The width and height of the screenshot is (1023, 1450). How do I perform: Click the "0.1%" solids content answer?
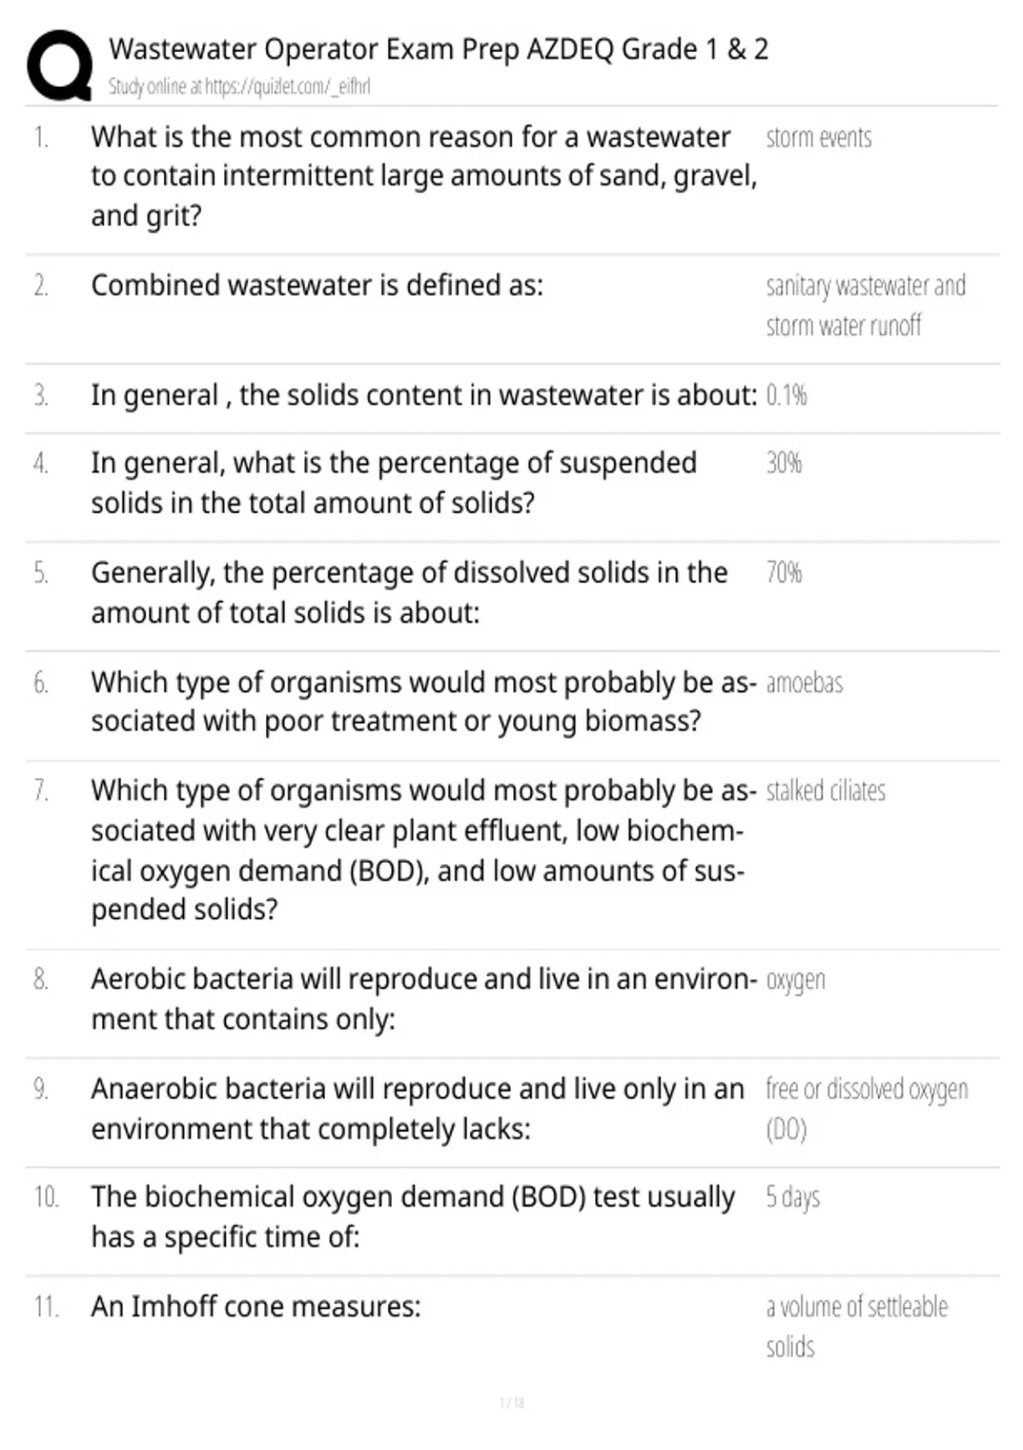[x=786, y=395]
